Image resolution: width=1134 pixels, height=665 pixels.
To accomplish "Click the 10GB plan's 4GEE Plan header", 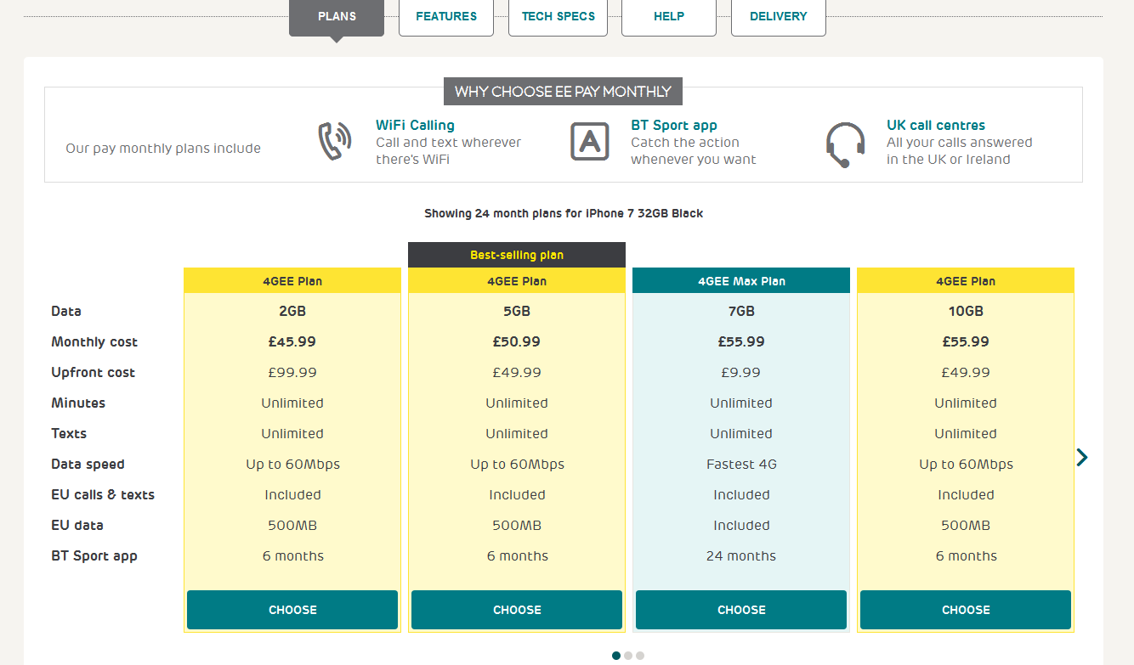I will [966, 281].
